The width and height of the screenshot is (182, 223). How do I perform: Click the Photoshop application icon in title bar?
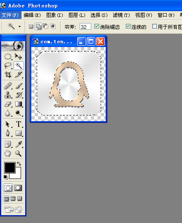3,5
